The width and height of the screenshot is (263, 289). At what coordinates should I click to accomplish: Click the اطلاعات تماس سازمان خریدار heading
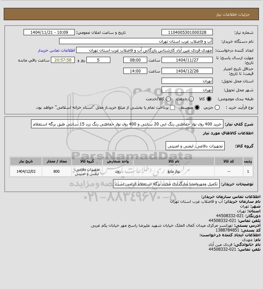coord(231,197)
